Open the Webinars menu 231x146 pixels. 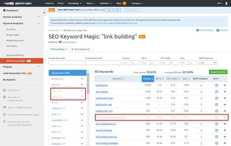[105, 3]
